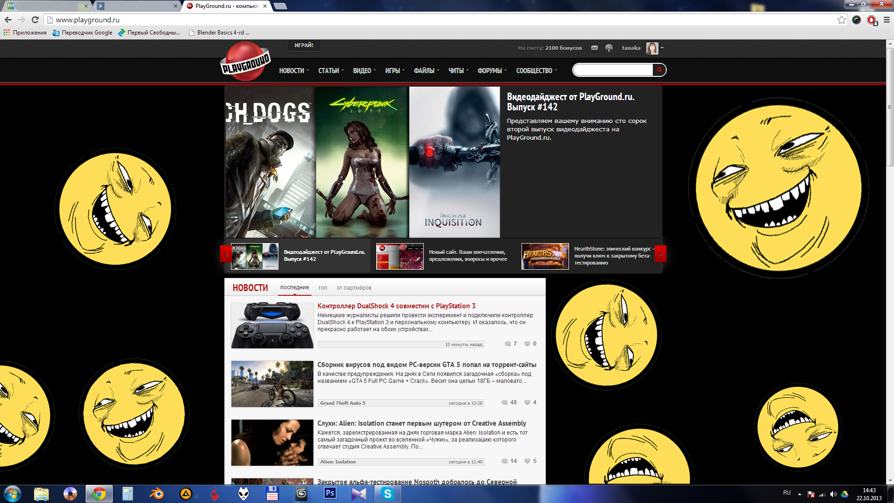
Task: Click the tanaka username link
Action: 631,48
